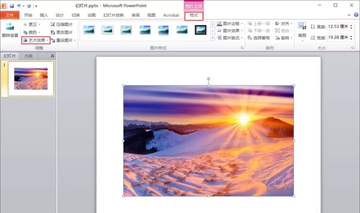Open the Reset Picture (重设图片) dropdown
Viewport: 360px width, 213px height.
click(63, 40)
